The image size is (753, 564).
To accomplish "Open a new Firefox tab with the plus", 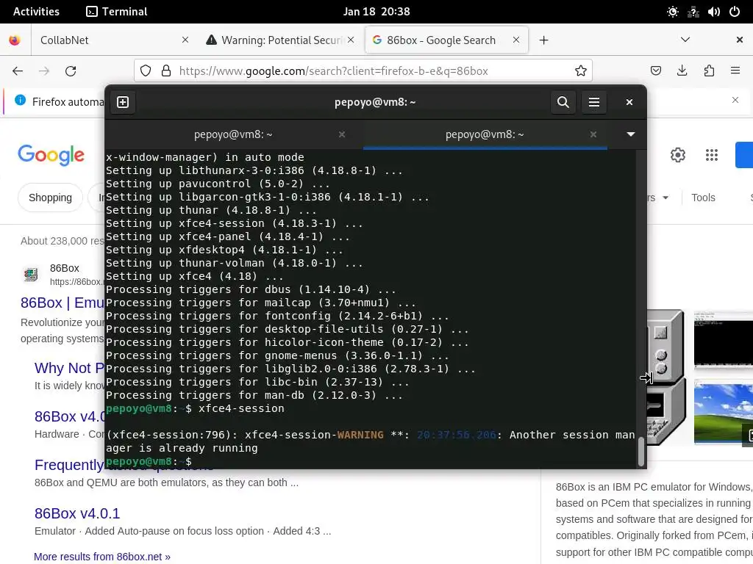I will [x=543, y=40].
